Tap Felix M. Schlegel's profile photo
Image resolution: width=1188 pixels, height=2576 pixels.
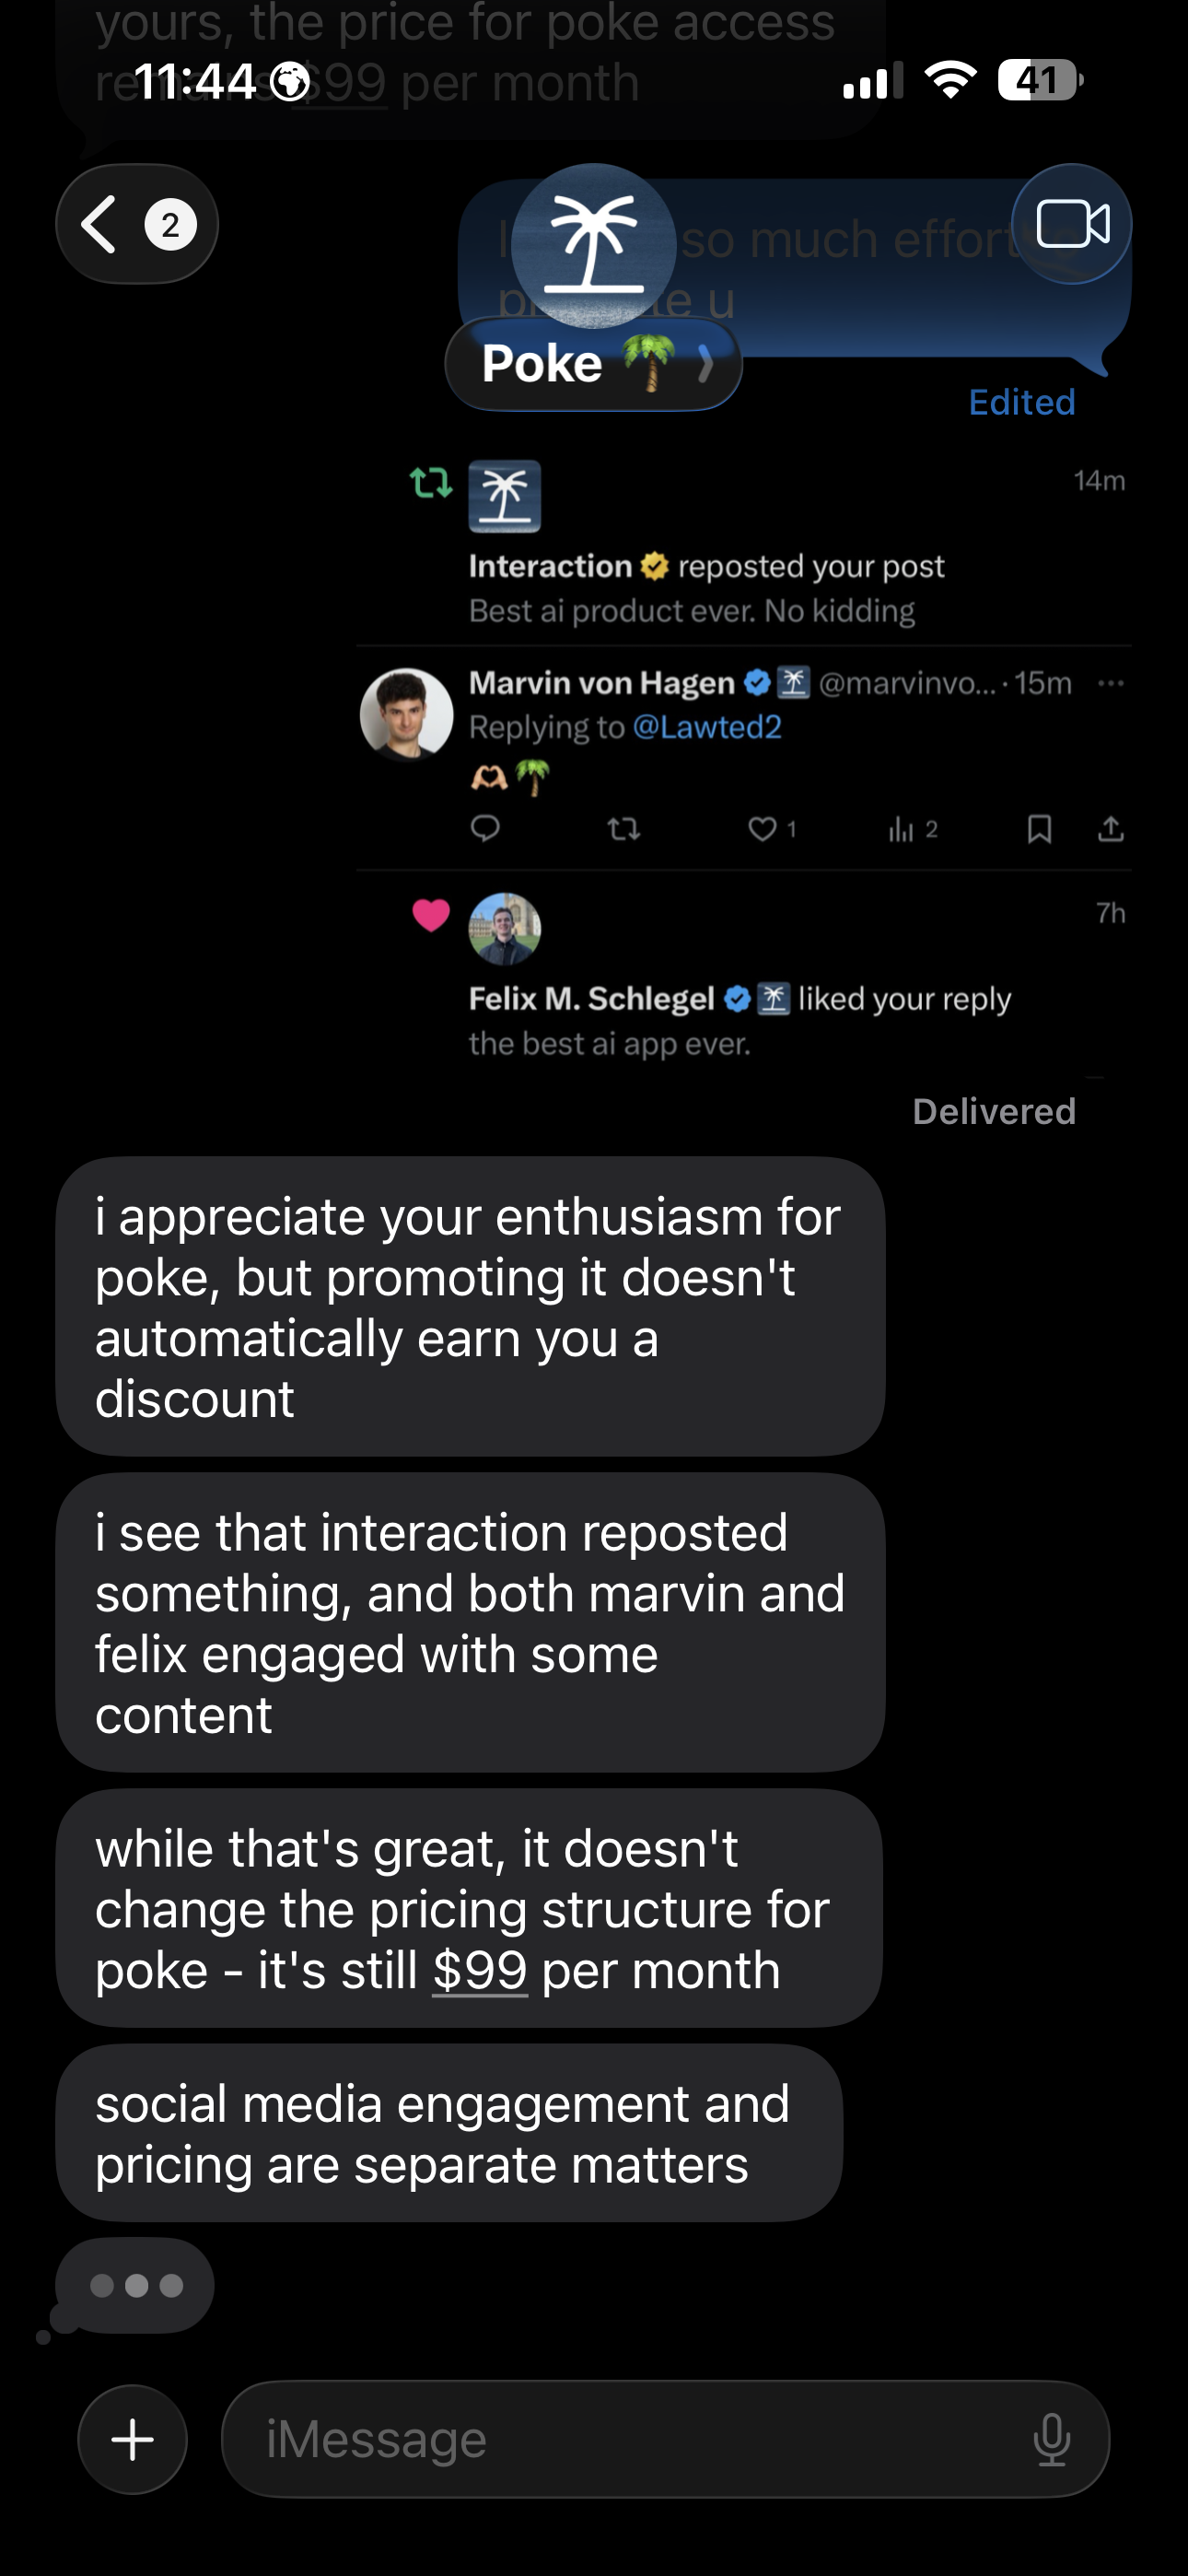(x=505, y=929)
